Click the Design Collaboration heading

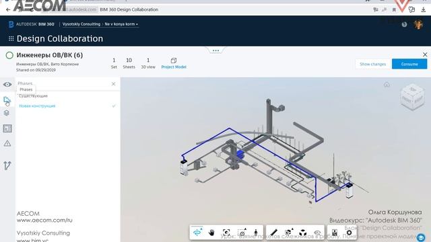pos(60,39)
